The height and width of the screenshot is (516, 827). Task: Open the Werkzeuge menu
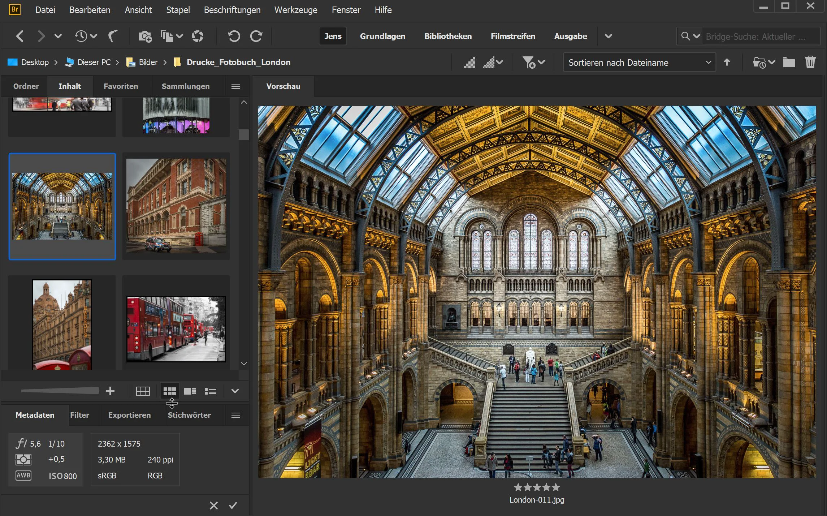pos(295,10)
